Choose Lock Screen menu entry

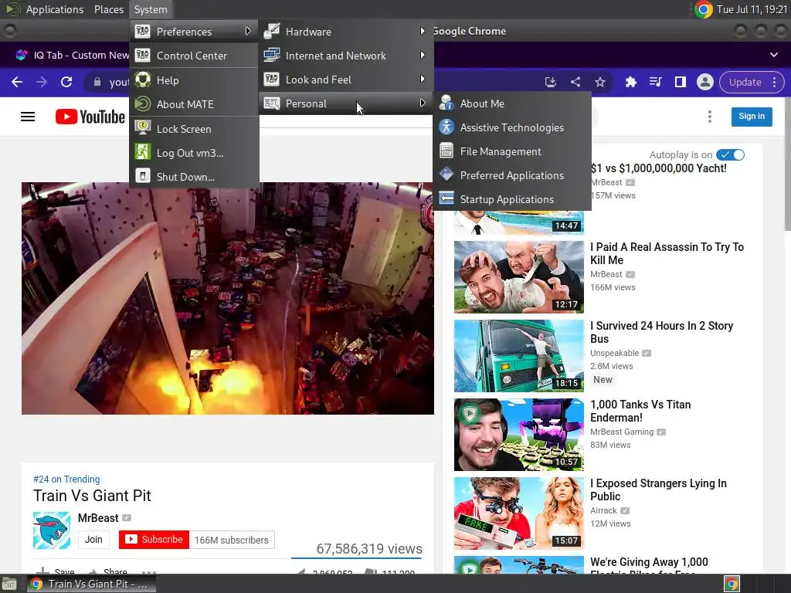click(x=194, y=129)
